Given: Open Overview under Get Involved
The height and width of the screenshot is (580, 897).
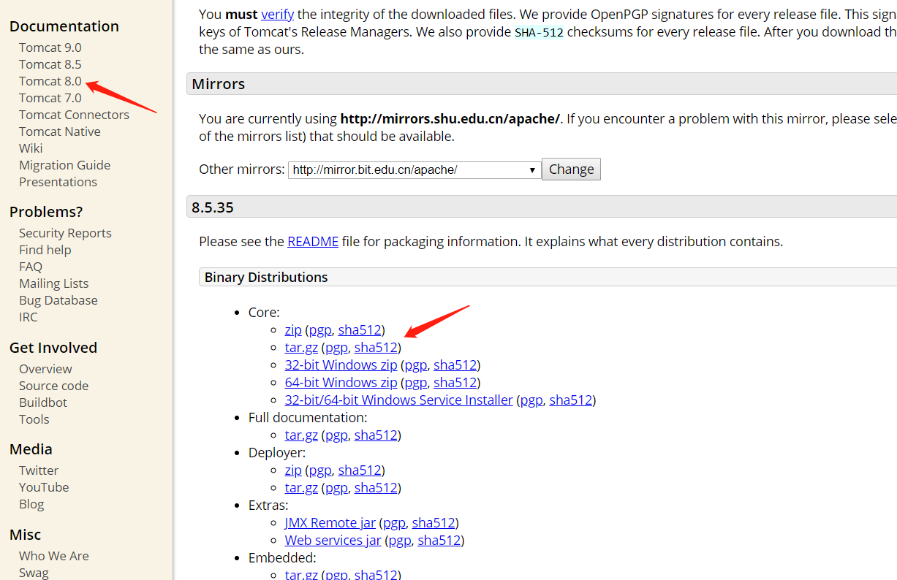Looking at the screenshot, I should point(45,369).
